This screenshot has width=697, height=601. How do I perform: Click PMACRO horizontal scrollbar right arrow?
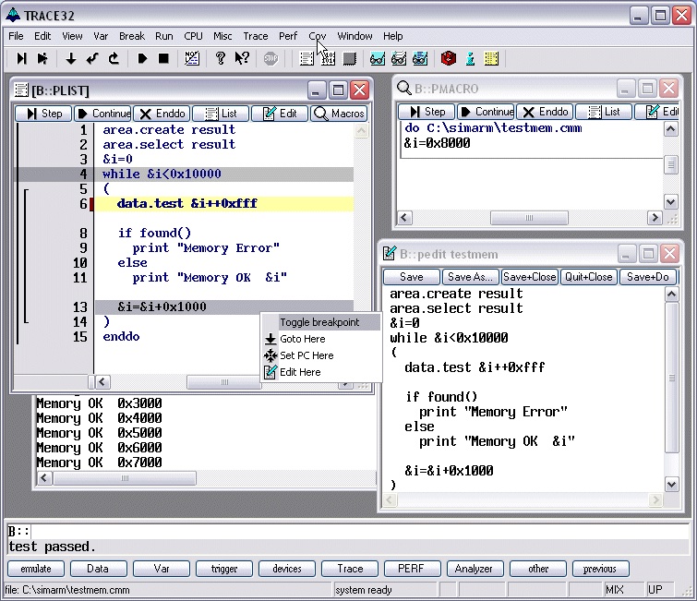point(655,218)
